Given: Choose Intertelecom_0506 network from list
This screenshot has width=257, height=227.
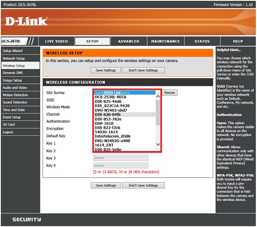Looking at the screenshot, I should [113, 136].
